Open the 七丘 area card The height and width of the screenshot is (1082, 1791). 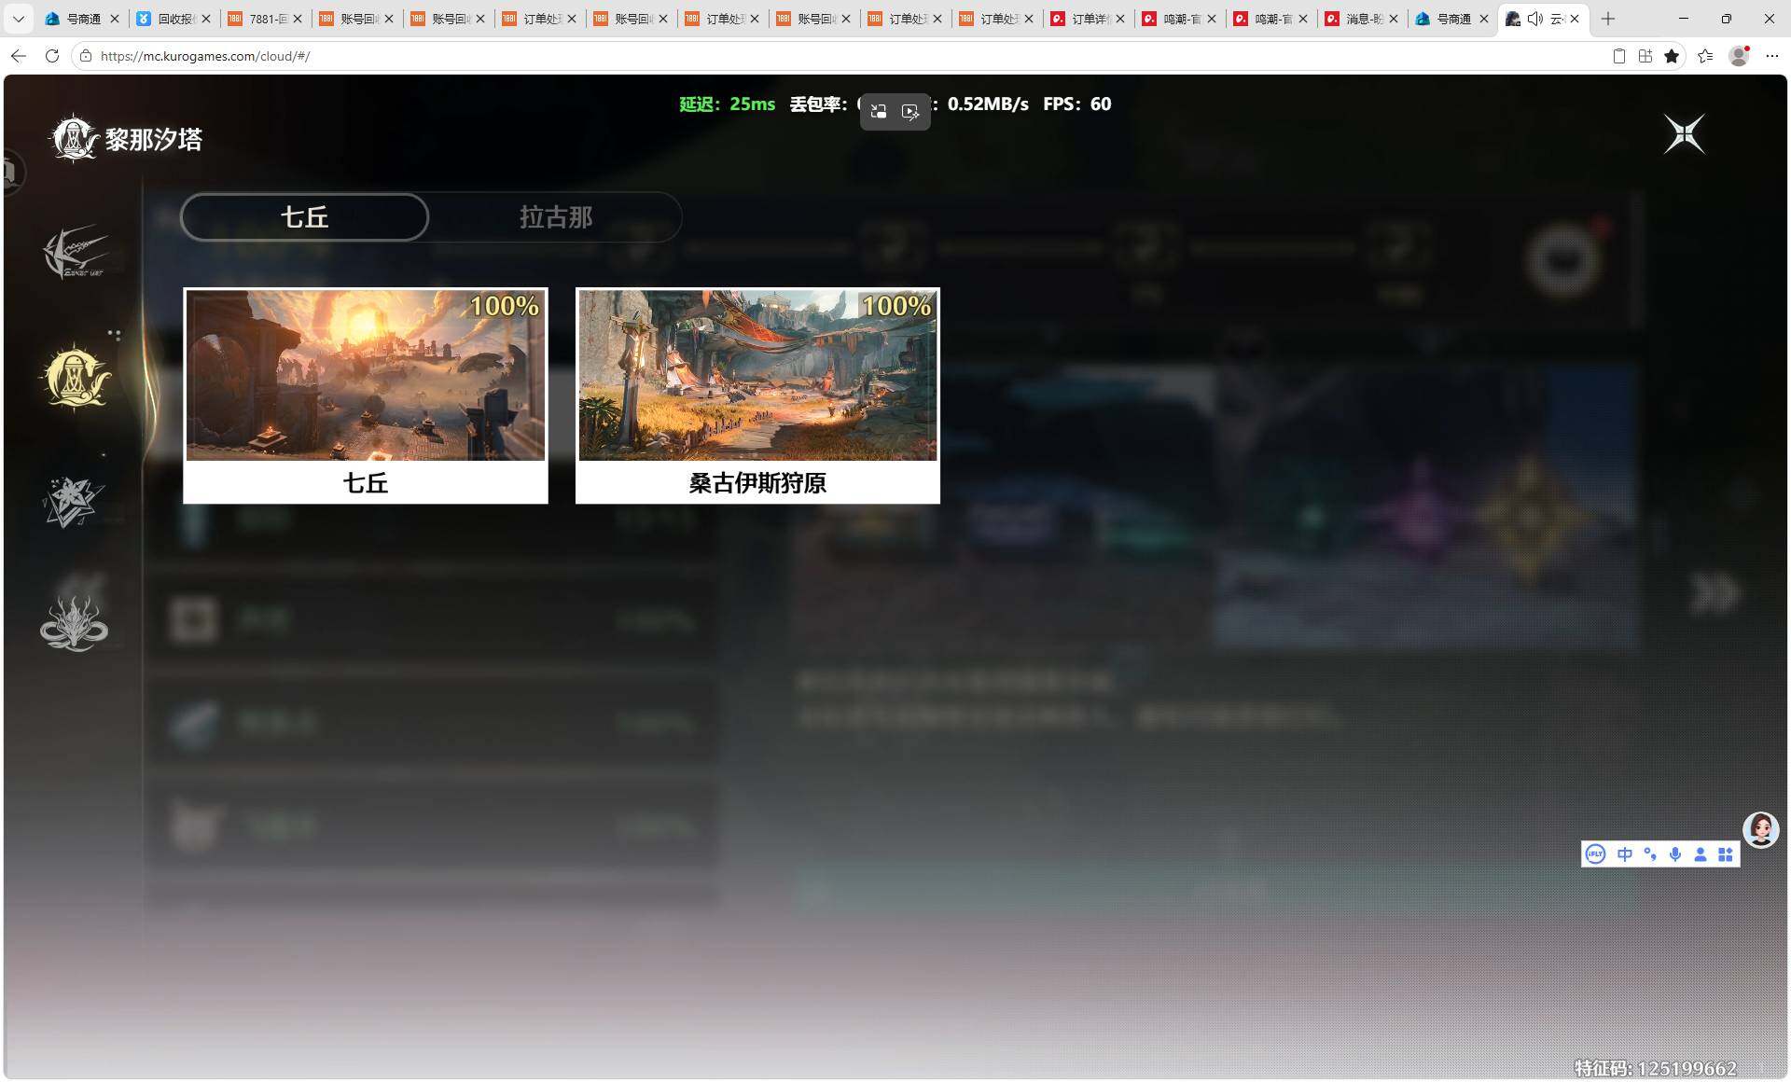click(x=366, y=395)
